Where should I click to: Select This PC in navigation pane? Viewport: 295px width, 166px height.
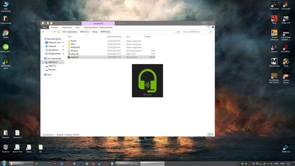(53, 59)
